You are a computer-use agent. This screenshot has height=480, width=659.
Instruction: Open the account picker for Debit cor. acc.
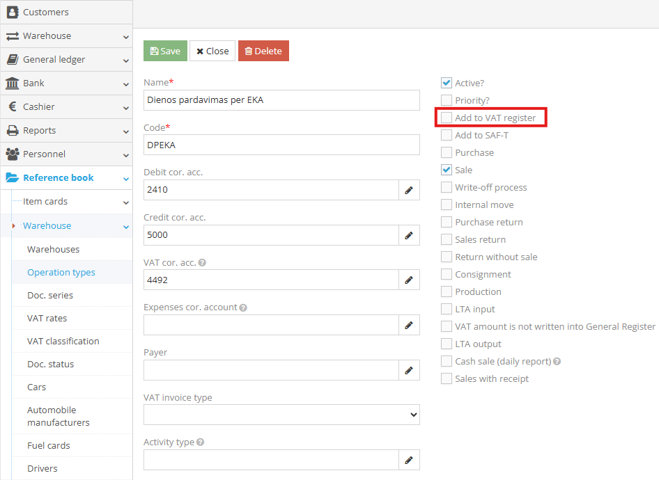coord(409,189)
